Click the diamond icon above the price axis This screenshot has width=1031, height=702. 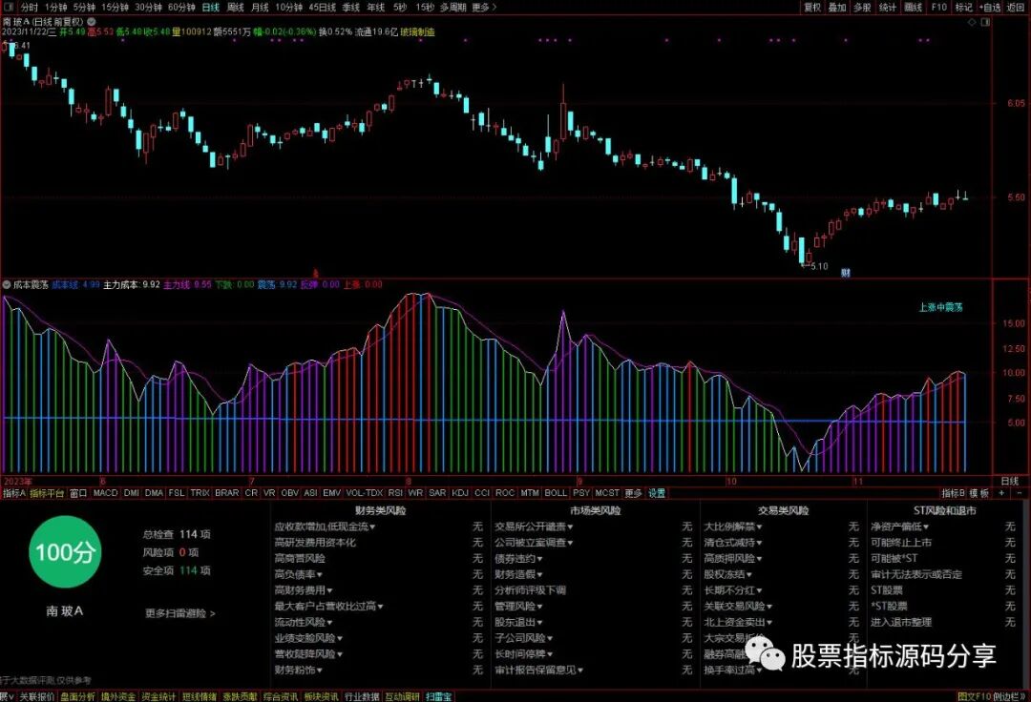point(972,22)
